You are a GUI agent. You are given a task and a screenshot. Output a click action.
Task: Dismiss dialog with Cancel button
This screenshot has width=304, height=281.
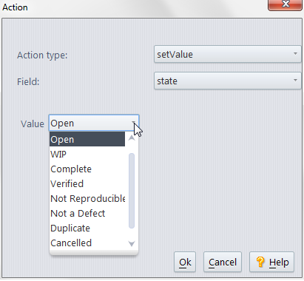pos(223,262)
